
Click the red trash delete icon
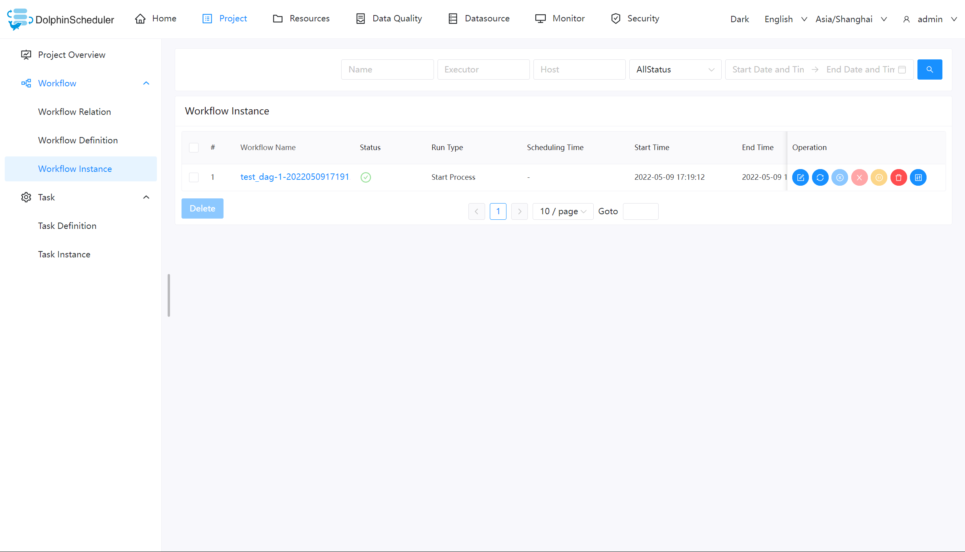pos(898,177)
